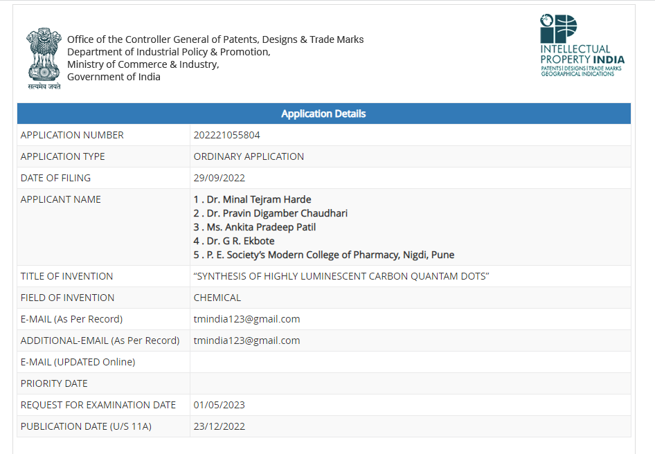Select filing date 29/09/2022
This screenshot has width=655, height=454.
click(x=219, y=178)
